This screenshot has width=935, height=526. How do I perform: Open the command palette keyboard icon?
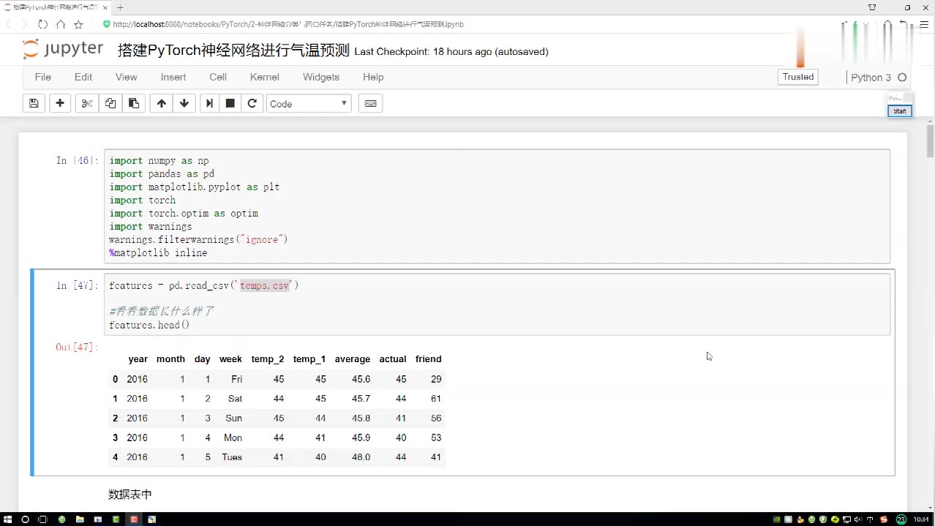pyautogui.click(x=370, y=103)
